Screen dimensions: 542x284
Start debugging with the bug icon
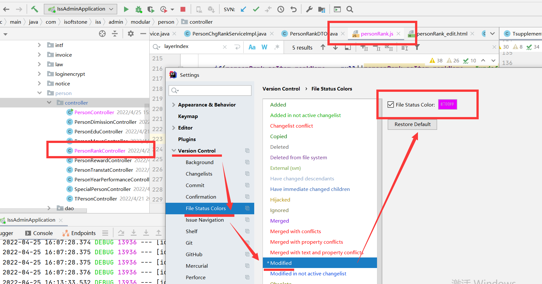tap(138, 9)
